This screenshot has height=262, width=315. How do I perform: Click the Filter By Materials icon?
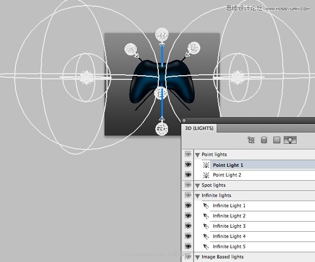coord(277,140)
